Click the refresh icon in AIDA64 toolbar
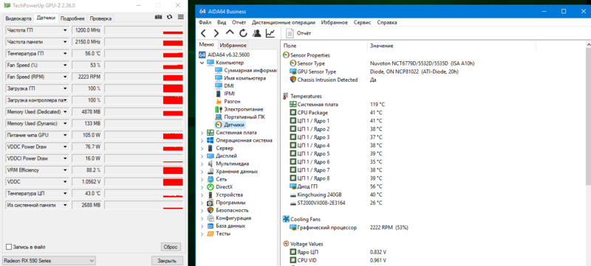 [x=243, y=33]
